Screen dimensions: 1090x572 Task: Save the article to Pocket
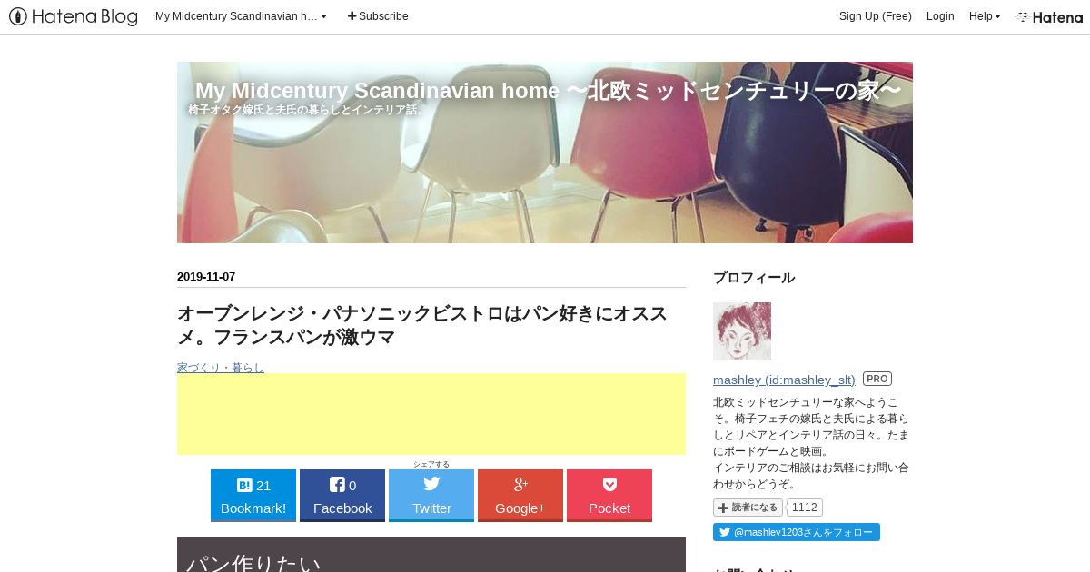[609, 496]
